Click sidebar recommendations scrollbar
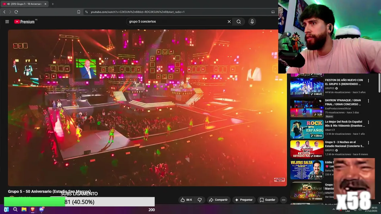Viewport: 381px width, 214px height. (x=379, y=83)
